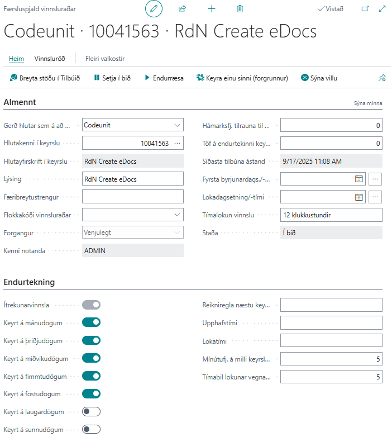
Task: Click Sýna minna to collapse fields
Action: point(368,103)
